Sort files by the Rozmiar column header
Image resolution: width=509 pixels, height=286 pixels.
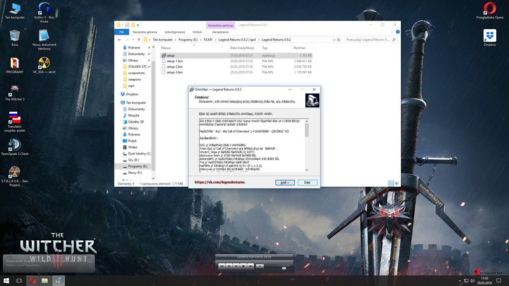(298, 48)
